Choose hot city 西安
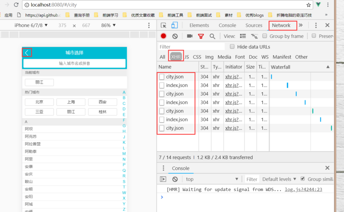This screenshot has width=344, height=212. pyautogui.click(x=102, y=102)
